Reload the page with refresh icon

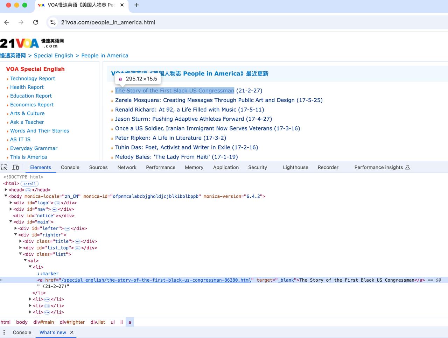[36, 22]
